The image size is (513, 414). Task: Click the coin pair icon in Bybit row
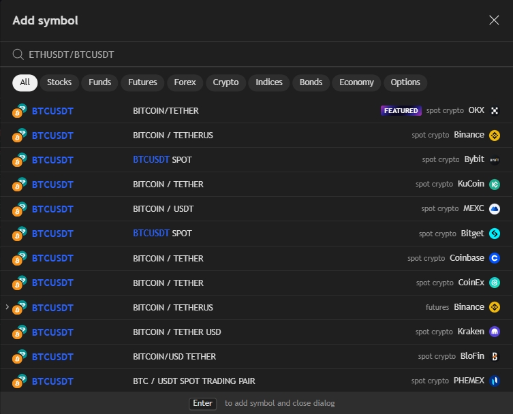[x=19, y=159]
